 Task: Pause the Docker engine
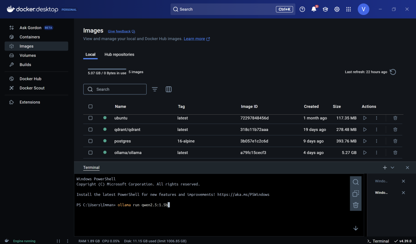pos(58,241)
